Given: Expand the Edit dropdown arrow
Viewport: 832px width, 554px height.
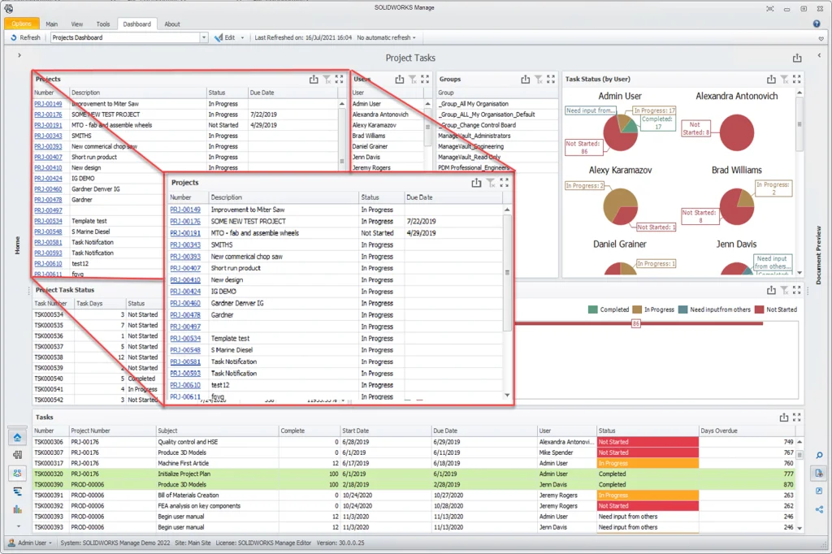Looking at the screenshot, I should (x=242, y=37).
